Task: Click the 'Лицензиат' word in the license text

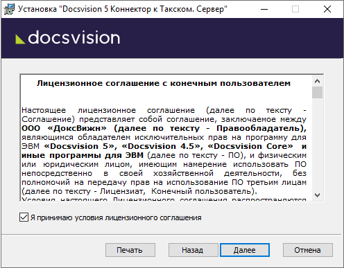Action: [121, 191]
